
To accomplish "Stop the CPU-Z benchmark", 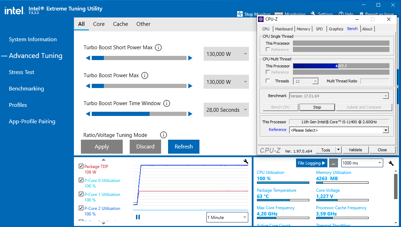I will pyautogui.click(x=317, y=107).
